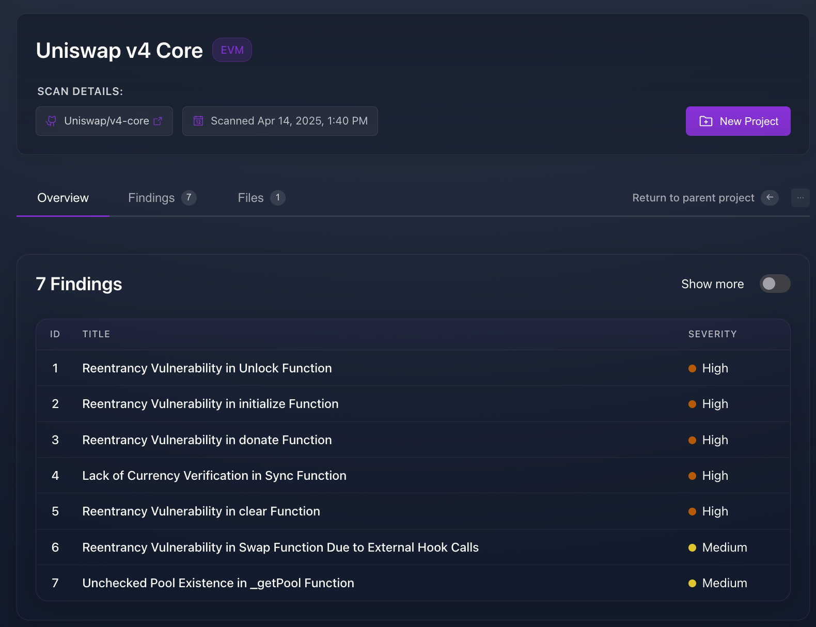
Task: Click the calendar icon beside the scan date
Action: point(198,121)
